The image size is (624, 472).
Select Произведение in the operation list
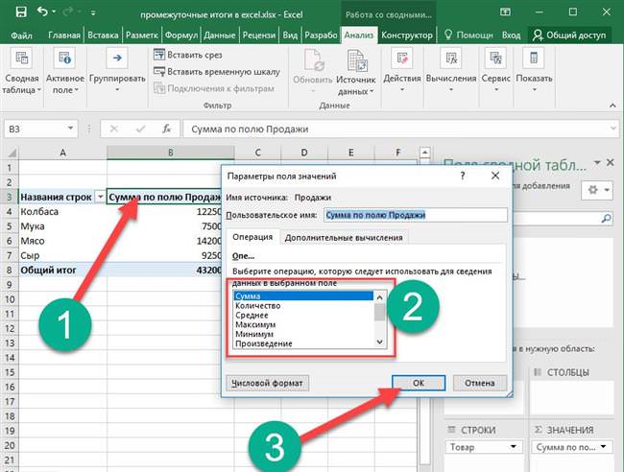coord(303,343)
